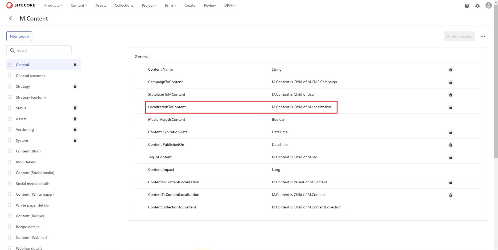Click the TagToContent member name
Image resolution: width=498 pixels, height=250 pixels.
click(x=160, y=157)
